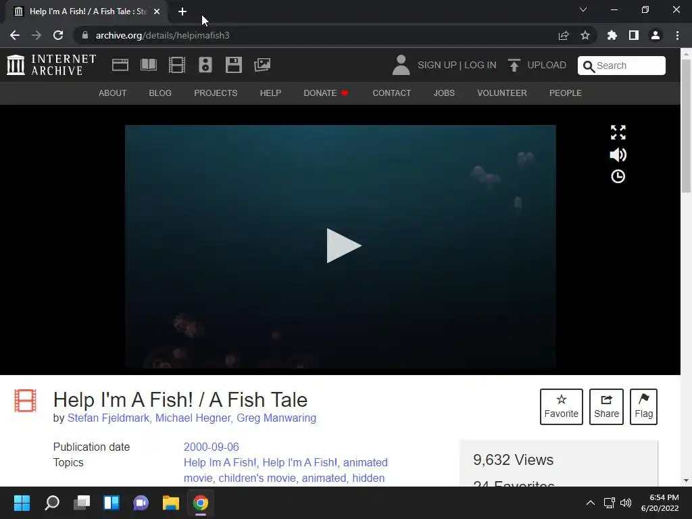Open creator Michael Hegner link
The width and height of the screenshot is (692, 519).
(193, 418)
